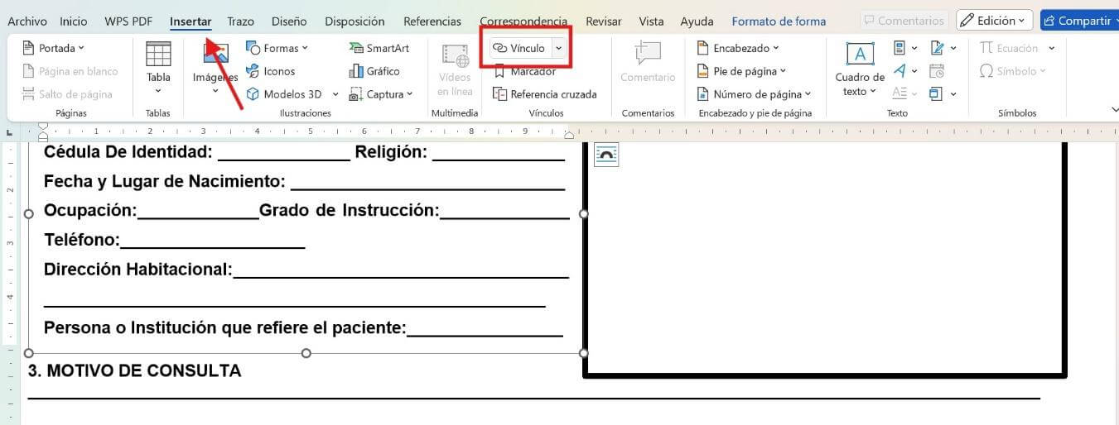Viewport: 1119px width, 425px height.
Task: Click the "Dirección Habitacional:" text
Action: 138,270
